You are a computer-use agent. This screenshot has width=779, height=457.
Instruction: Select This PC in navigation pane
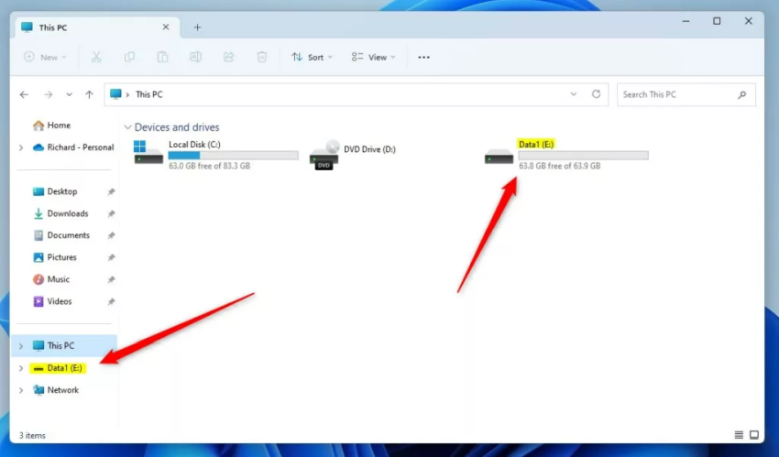coord(65,346)
